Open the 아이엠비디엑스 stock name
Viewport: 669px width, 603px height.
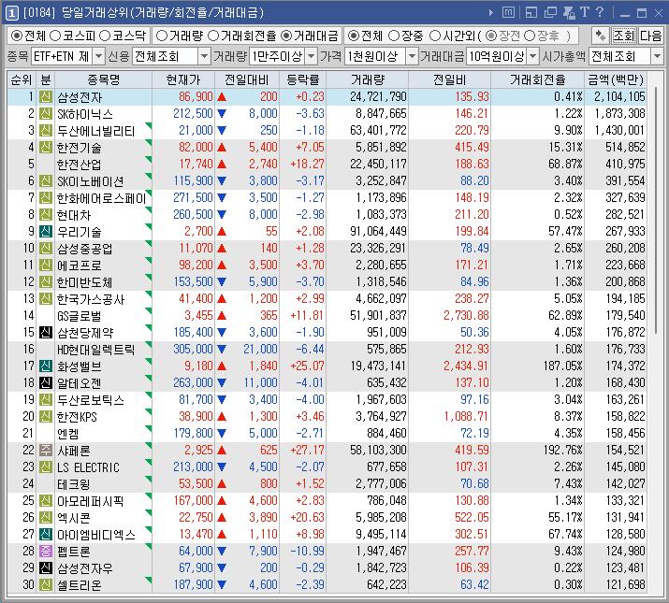tap(96, 535)
